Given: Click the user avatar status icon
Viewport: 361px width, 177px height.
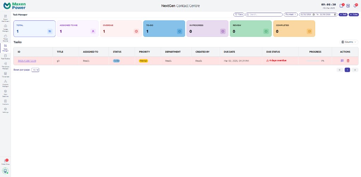Looking at the screenshot, I should pos(5,171).
